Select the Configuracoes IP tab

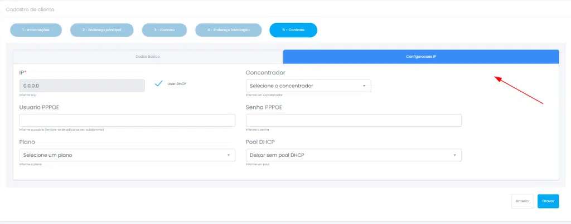[x=421, y=57]
